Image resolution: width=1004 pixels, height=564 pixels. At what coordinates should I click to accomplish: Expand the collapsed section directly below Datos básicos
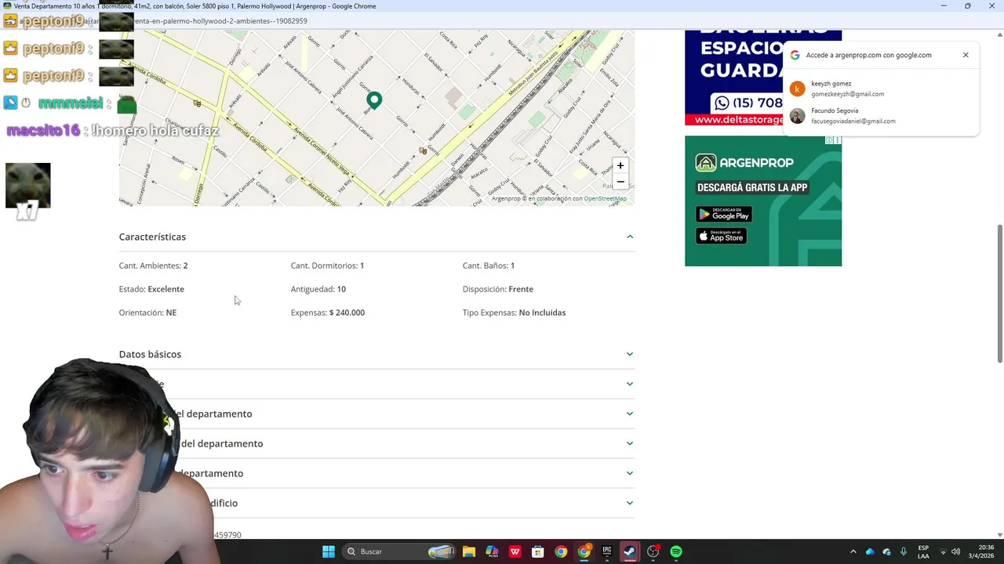376,384
